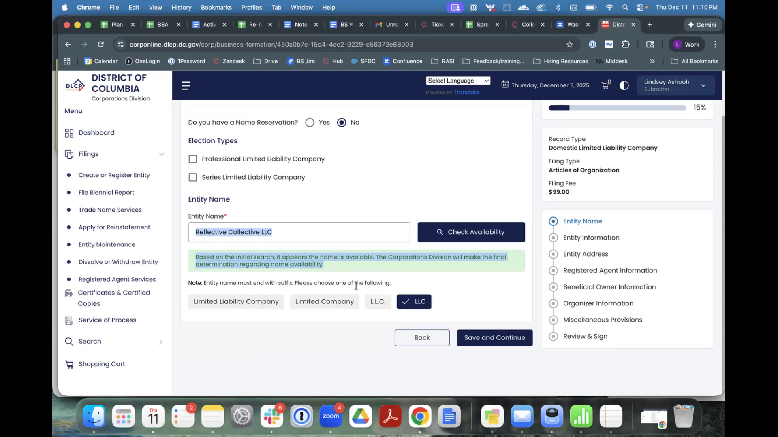Open the shopping cart icon in header
The image size is (778, 437).
coord(605,85)
